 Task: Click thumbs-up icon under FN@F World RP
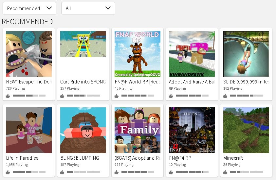[117, 96]
